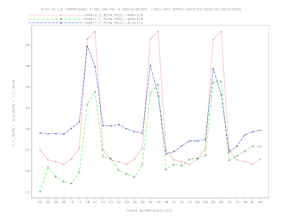
Task: Select the legend entry PARM=F.F_MEAN MODEL=GFS/212
Action: [x=113, y=23]
